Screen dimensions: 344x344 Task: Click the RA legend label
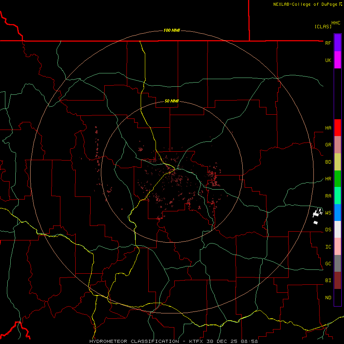(x=328, y=196)
